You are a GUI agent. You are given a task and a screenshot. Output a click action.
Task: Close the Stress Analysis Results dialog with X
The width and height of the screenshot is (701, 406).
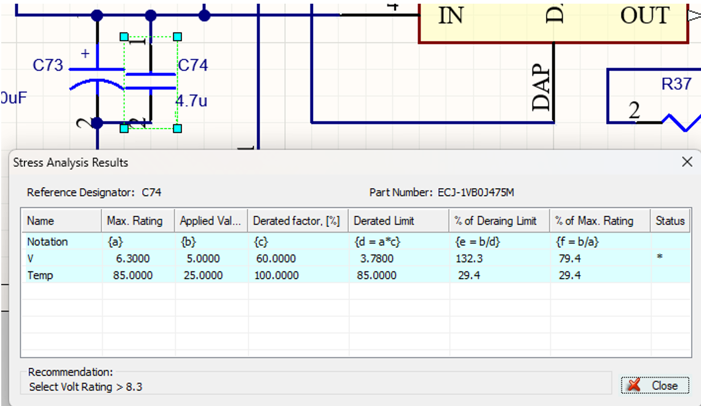pyautogui.click(x=687, y=162)
